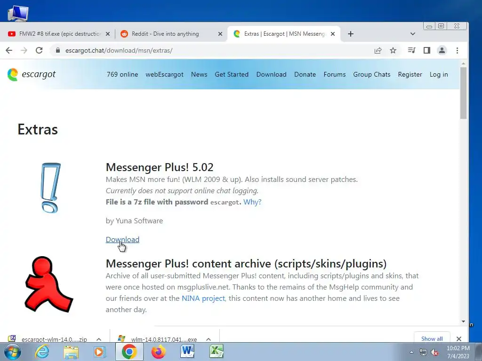This screenshot has height=361, width=482.
Task: Click Log in link
Action: 439,74
